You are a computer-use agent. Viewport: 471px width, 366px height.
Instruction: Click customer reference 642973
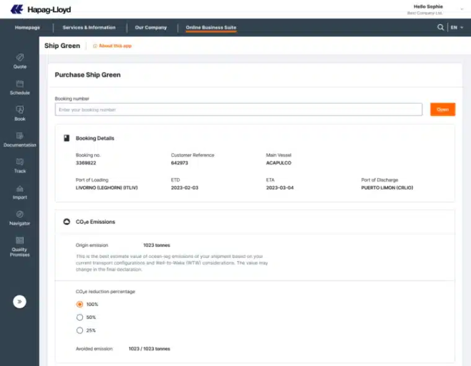tap(179, 163)
